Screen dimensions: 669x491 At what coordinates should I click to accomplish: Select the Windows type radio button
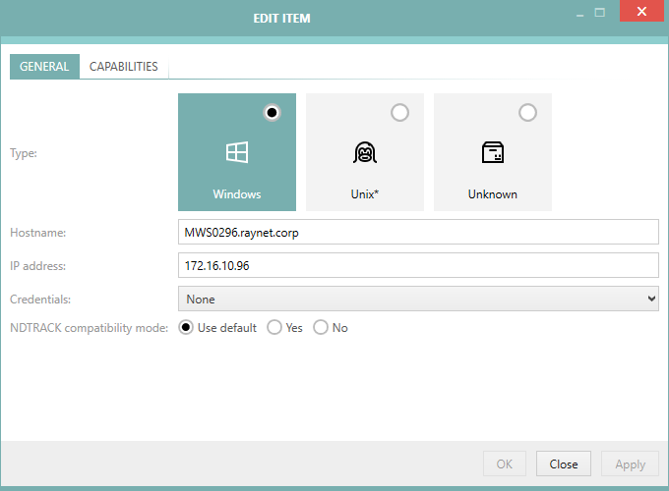(x=273, y=113)
